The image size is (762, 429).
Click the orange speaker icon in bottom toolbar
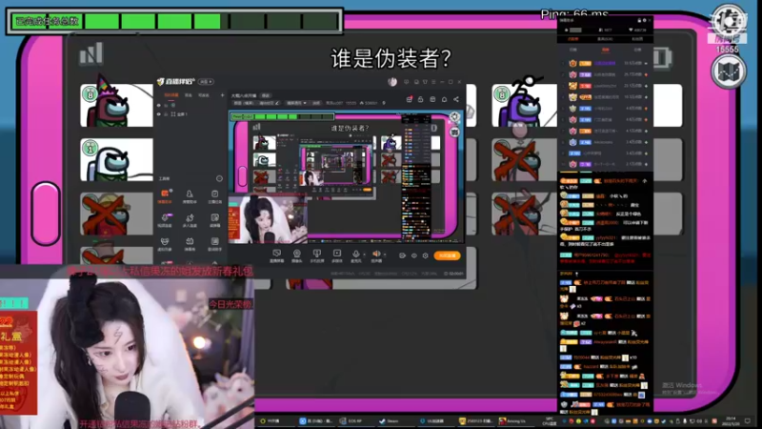pyautogui.click(x=376, y=255)
